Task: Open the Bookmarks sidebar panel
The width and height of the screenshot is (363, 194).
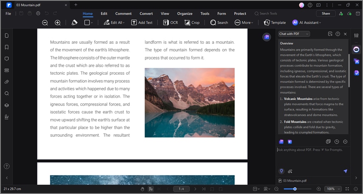Action: pyautogui.click(x=7, y=47)
